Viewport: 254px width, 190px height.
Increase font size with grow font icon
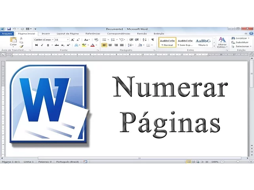coord(73,40)
